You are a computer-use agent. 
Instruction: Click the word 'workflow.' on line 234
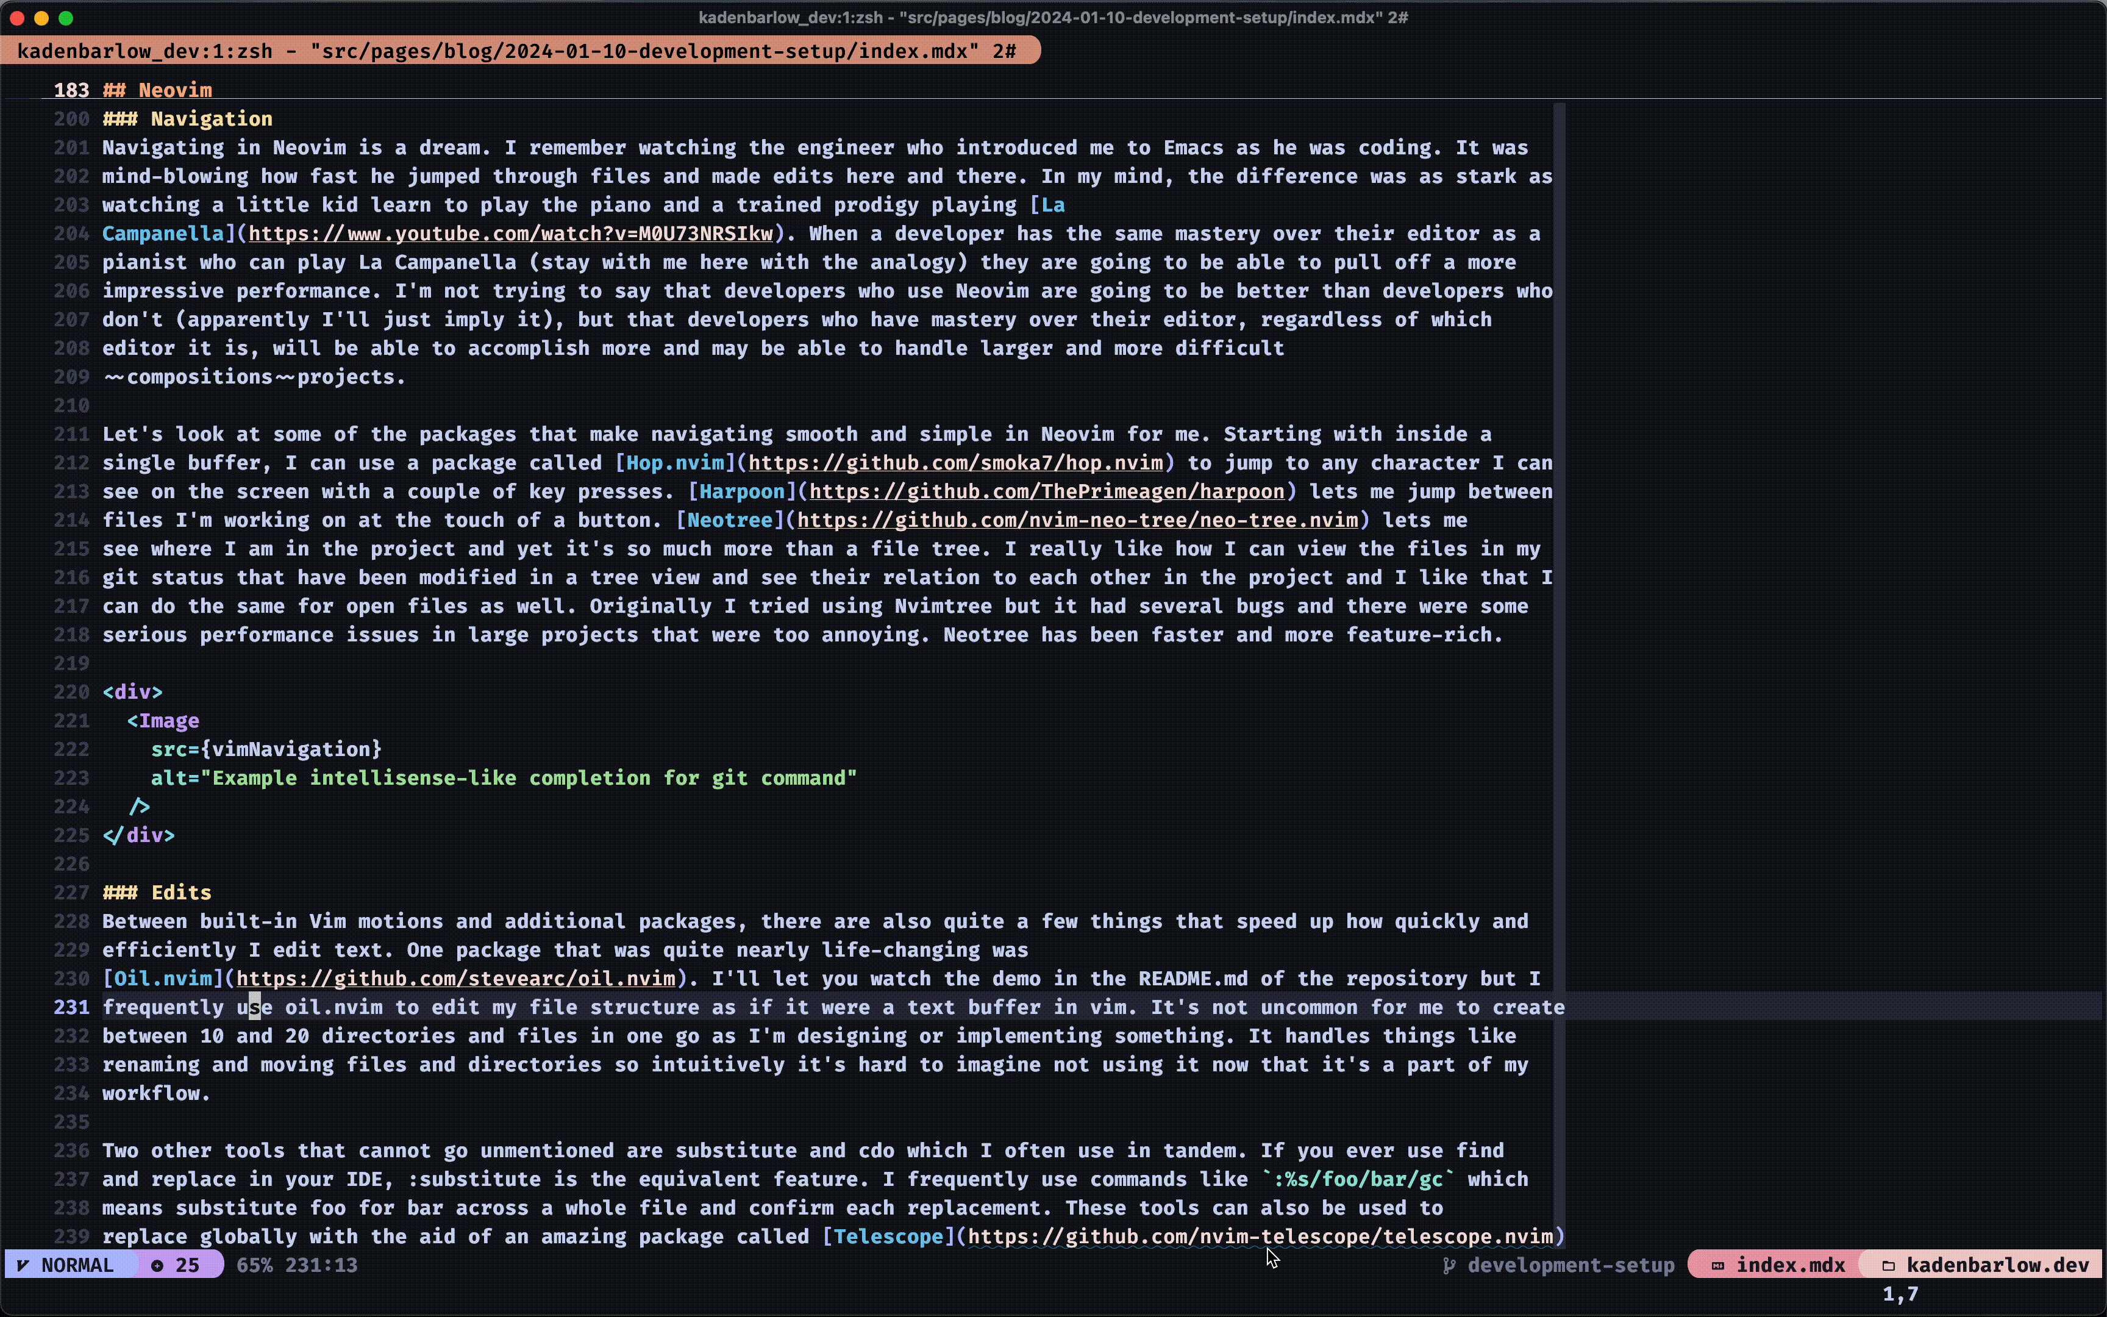pyautogui.click(x=157, y=1093)
